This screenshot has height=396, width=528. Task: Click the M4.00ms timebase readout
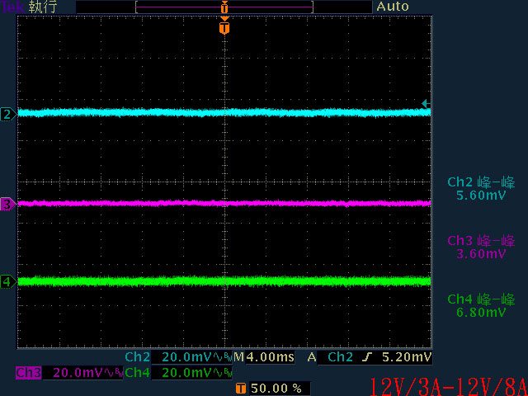point(266,357)
